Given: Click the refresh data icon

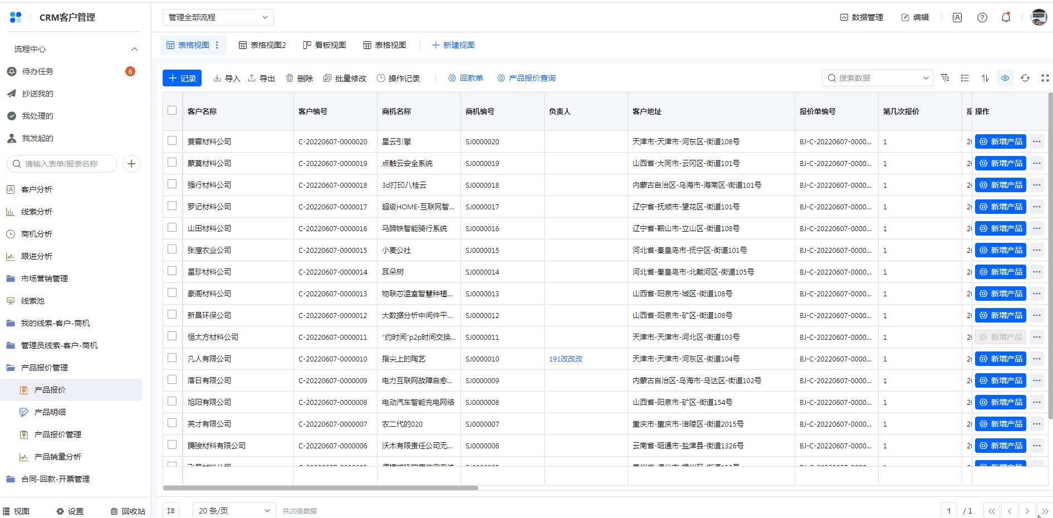Looking at the screenshot, I should click(1025, 78).
